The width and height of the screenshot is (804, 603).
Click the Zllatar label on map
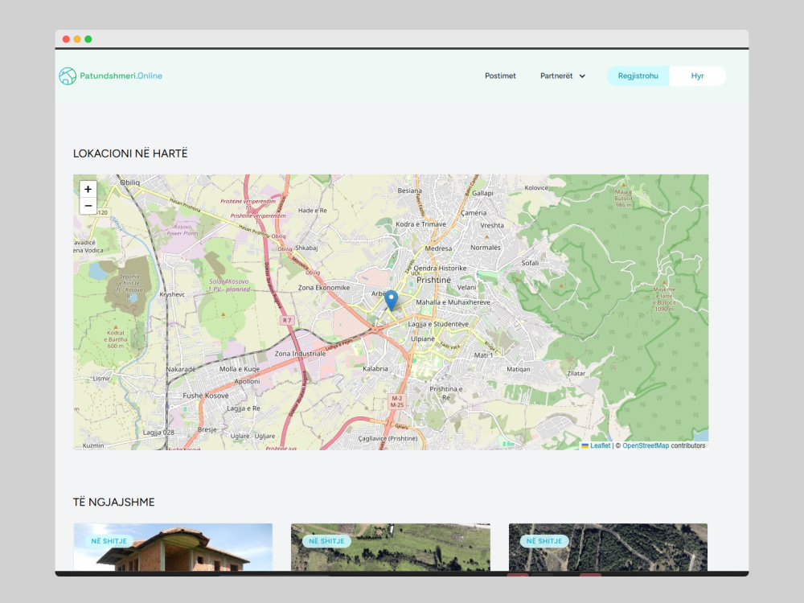pyautogui.click(x=576, y=373)
